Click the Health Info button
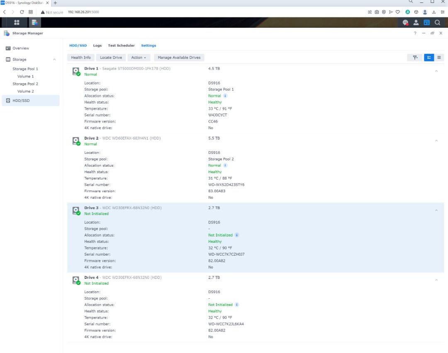The width and height of the screenshot is (448, 353). click(x=81, y=58)
